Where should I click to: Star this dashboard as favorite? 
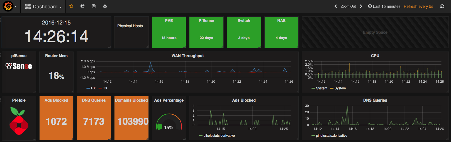(x=71, y=6)
